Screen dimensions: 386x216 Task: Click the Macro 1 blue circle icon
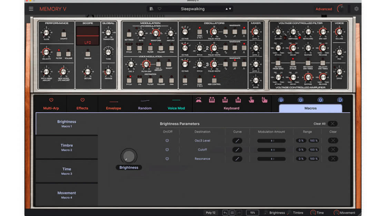click(x=281, y=100)
